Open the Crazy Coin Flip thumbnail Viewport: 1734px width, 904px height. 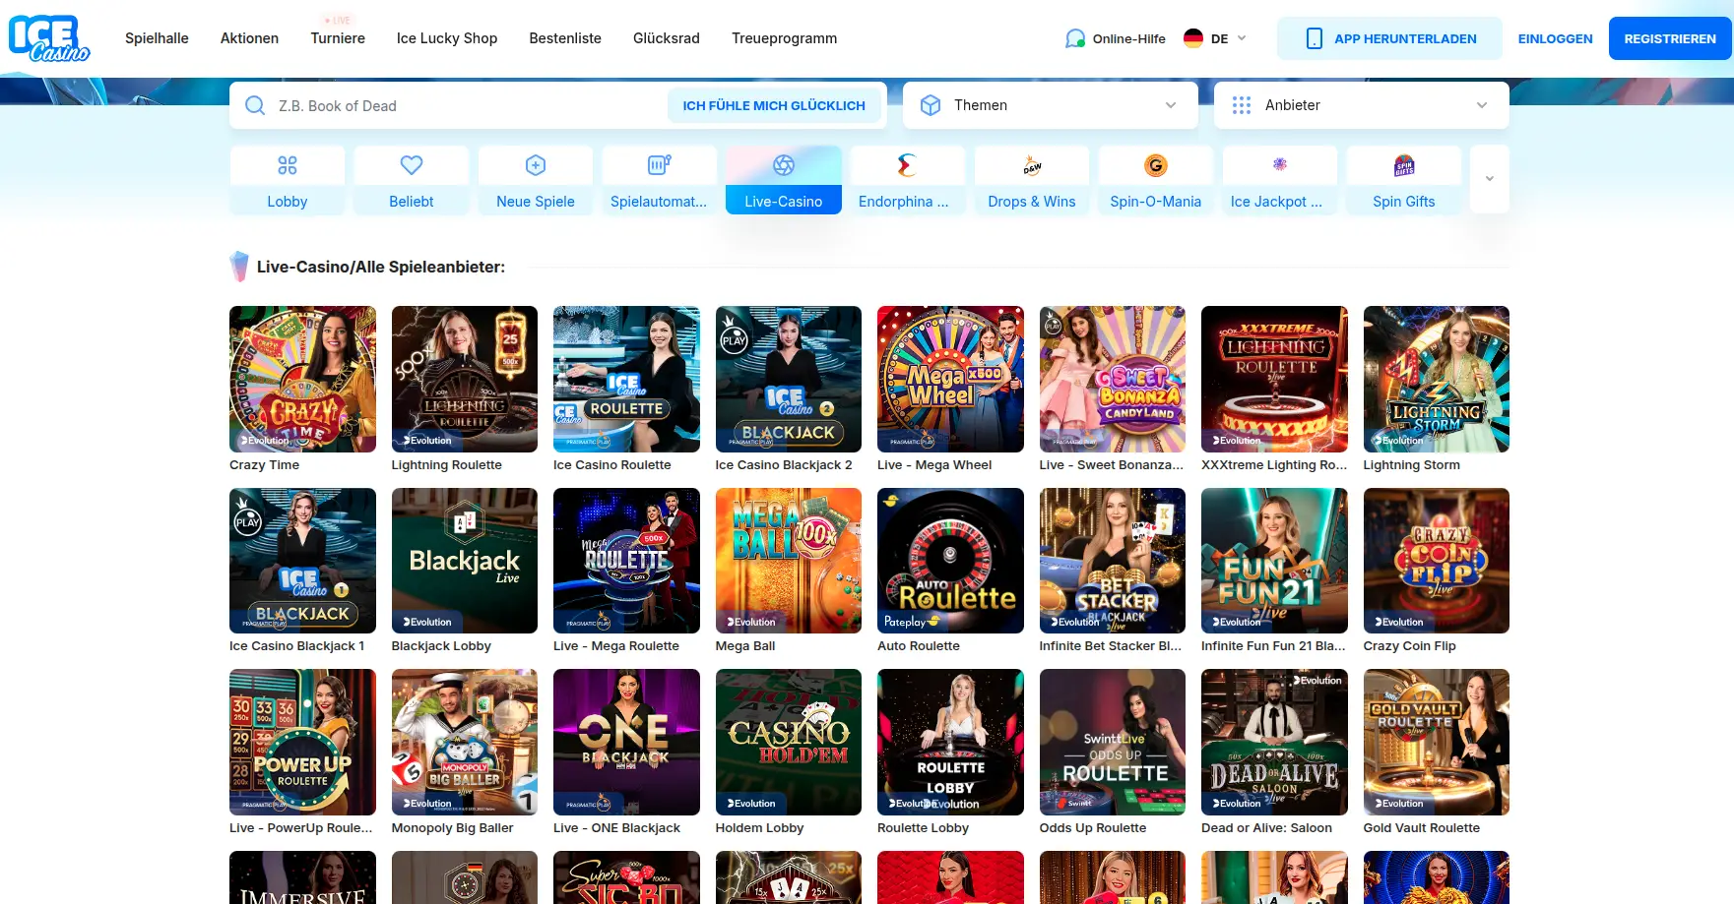(1437, 561)
